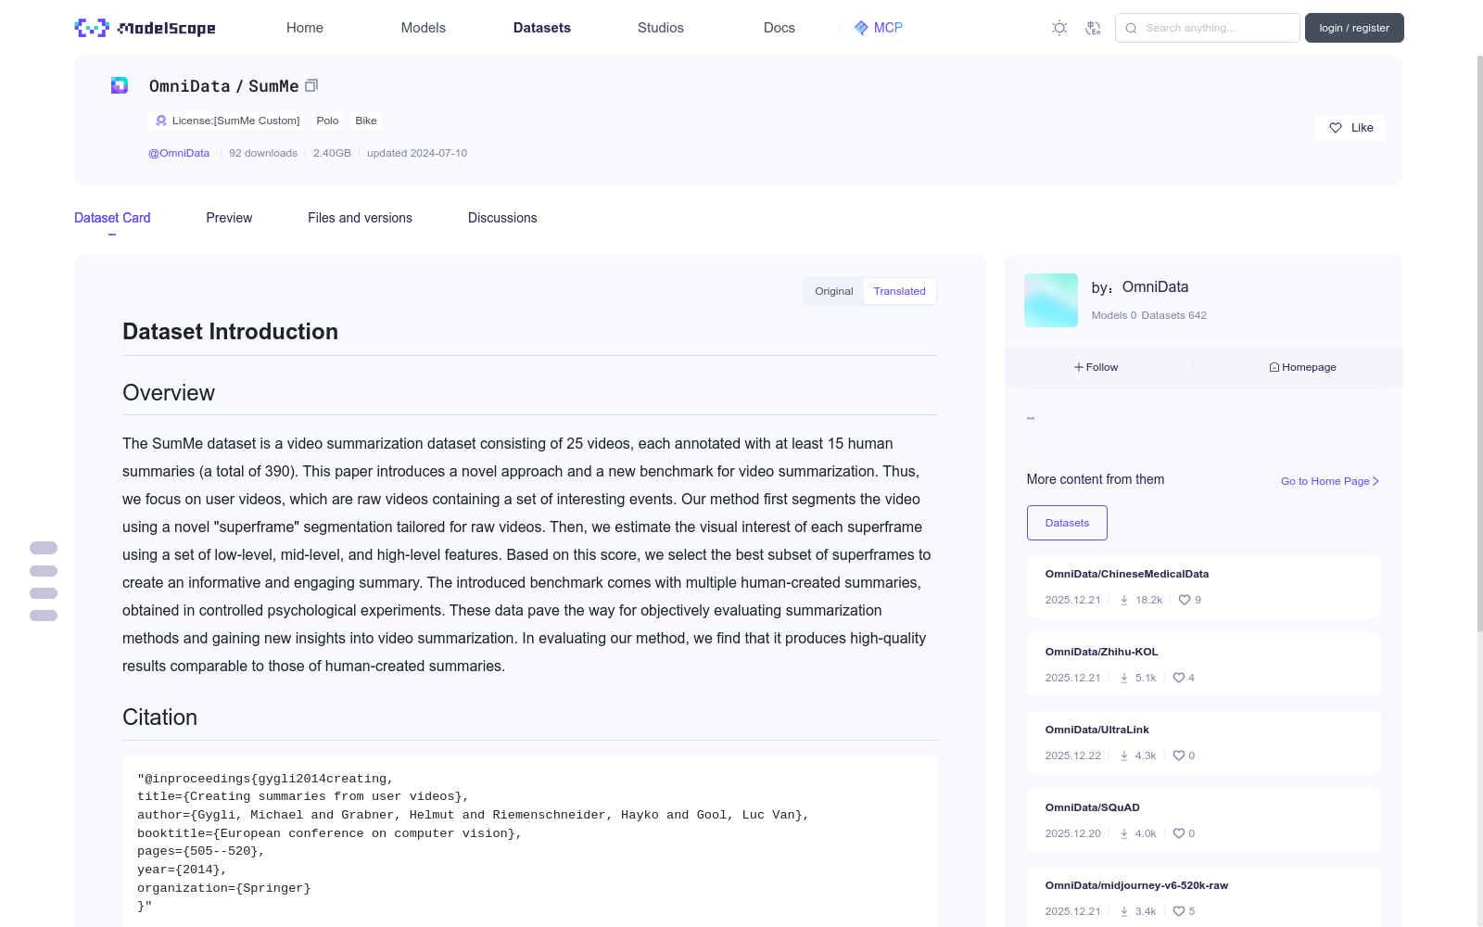This screenshot has width=1483, height=927.
Task: Click the 'Datasets 642' count
Action: [x=1174, y=315]
